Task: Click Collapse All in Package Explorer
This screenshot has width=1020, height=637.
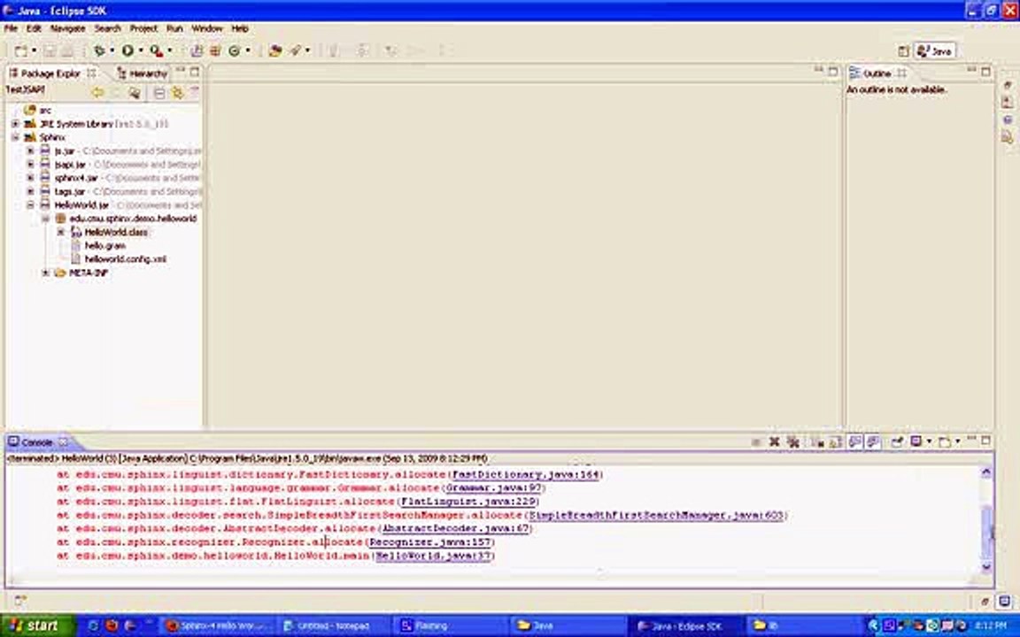Action: pyautogui.click(x=159, y=93)
